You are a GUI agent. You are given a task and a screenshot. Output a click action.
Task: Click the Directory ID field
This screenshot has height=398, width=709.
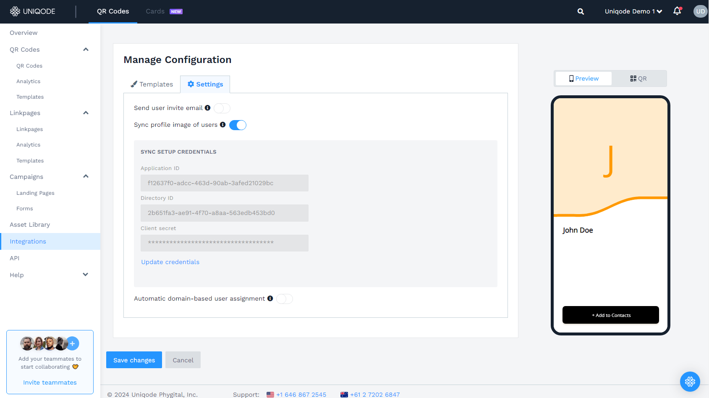click(x=225, y=213)
